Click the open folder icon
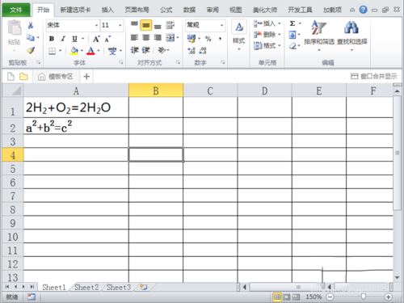404x303 pixels. 23,77
